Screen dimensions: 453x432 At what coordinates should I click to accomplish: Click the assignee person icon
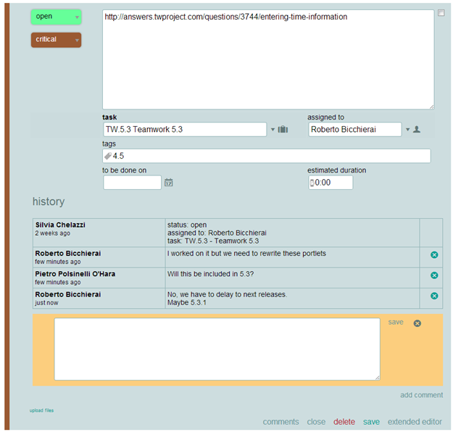coord(417,130)
